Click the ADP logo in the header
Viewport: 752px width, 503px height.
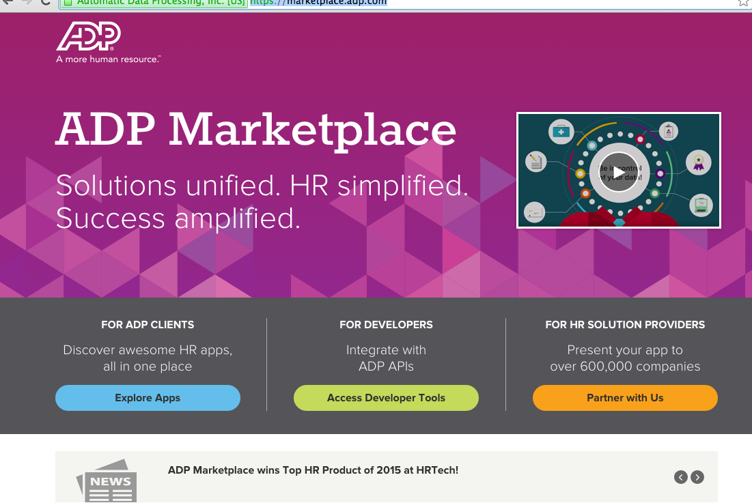click(x=89, y=36)
